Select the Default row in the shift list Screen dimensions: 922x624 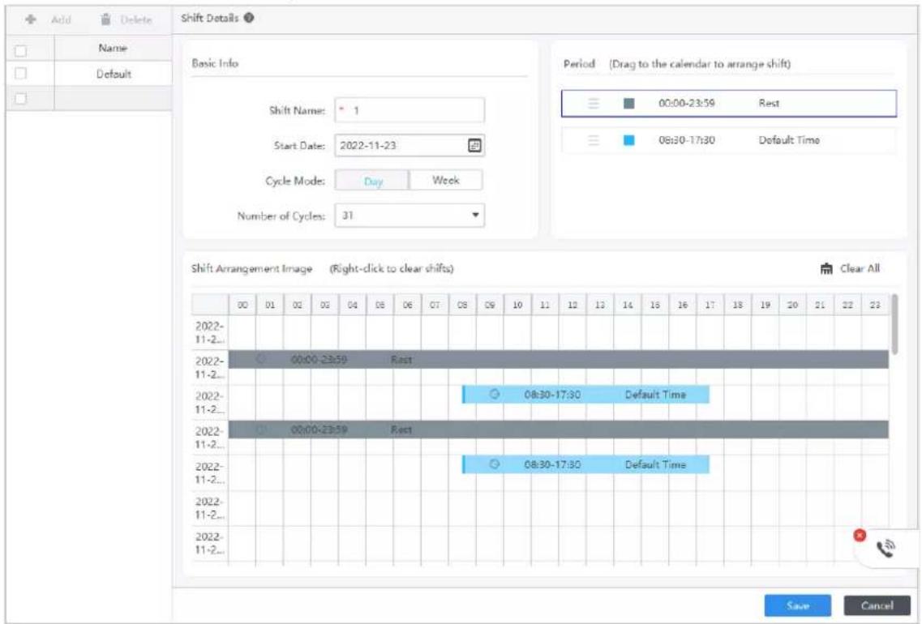click(x=88, y=74)
